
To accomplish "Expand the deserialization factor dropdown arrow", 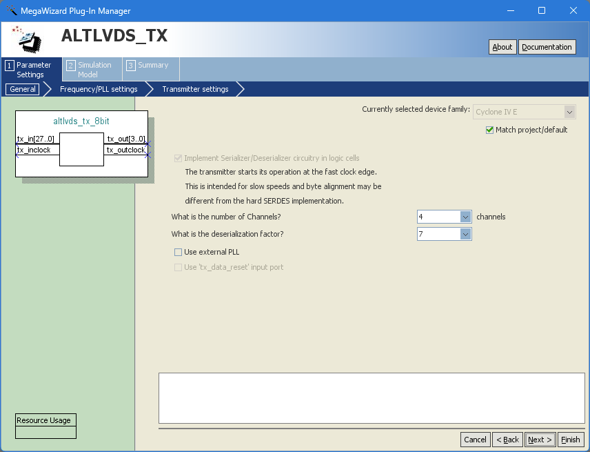I will (x=465, y=235).
